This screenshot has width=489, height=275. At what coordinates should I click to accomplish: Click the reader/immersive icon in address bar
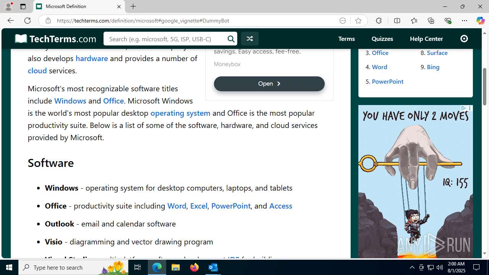pyautogui.click(x=343, y=21)
